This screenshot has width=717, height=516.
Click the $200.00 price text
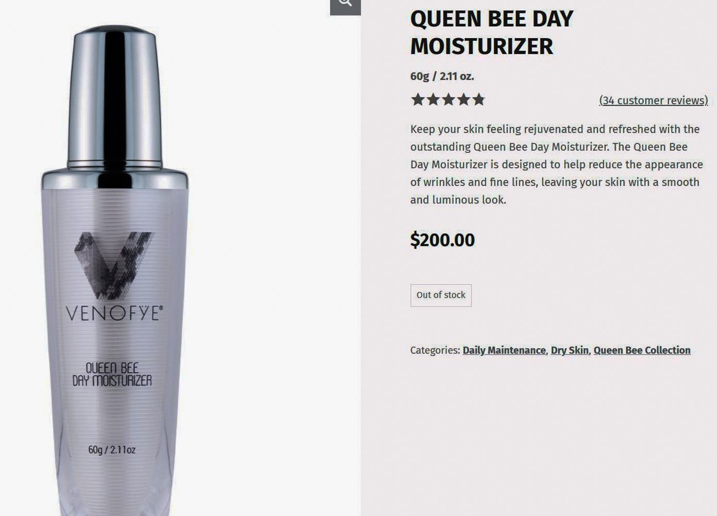coord(442,240)
